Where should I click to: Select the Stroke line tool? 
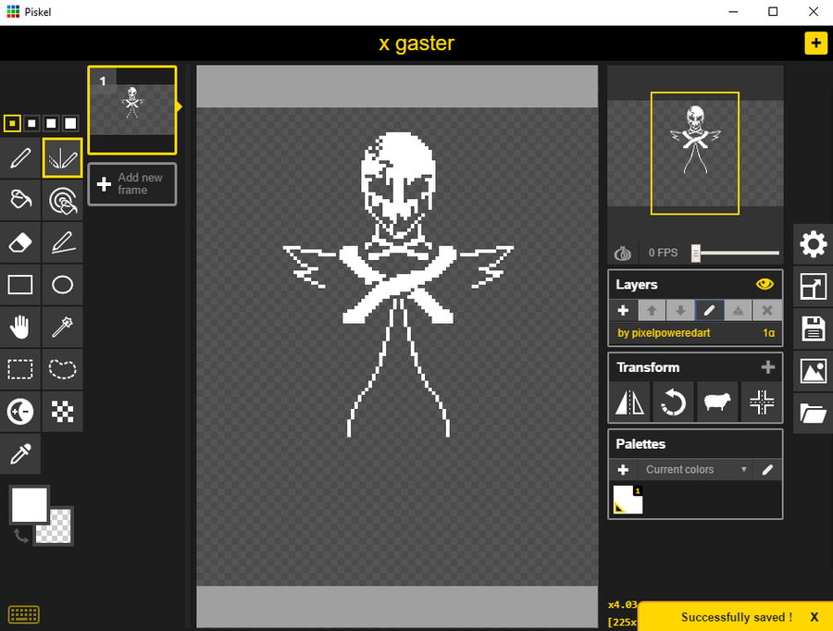click(62, 242)
